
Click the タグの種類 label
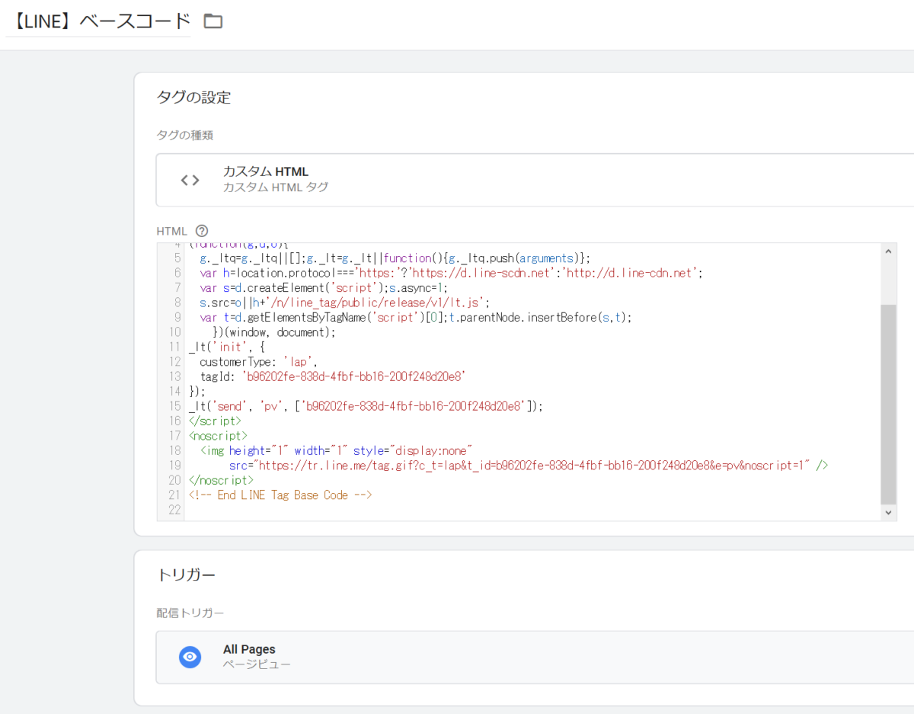[185, 135]
